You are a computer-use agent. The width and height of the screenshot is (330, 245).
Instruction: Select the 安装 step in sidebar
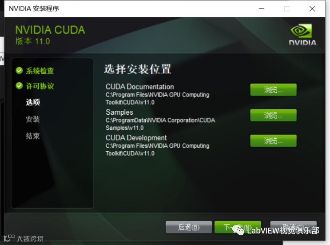(x=33, y=119)
